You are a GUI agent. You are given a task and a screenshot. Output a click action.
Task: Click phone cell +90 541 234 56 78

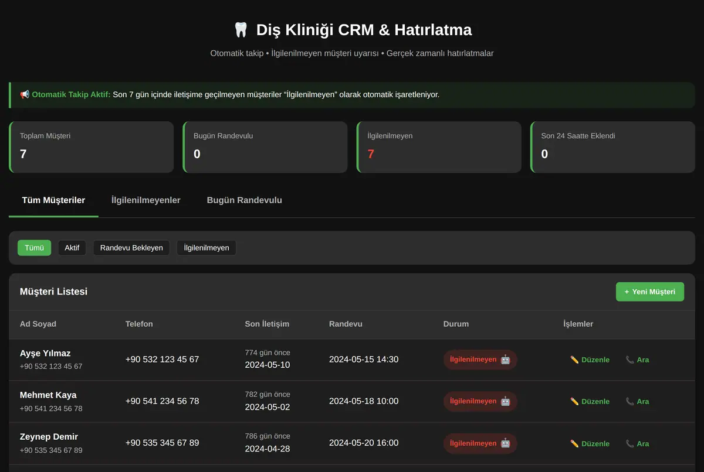(162, 401)
